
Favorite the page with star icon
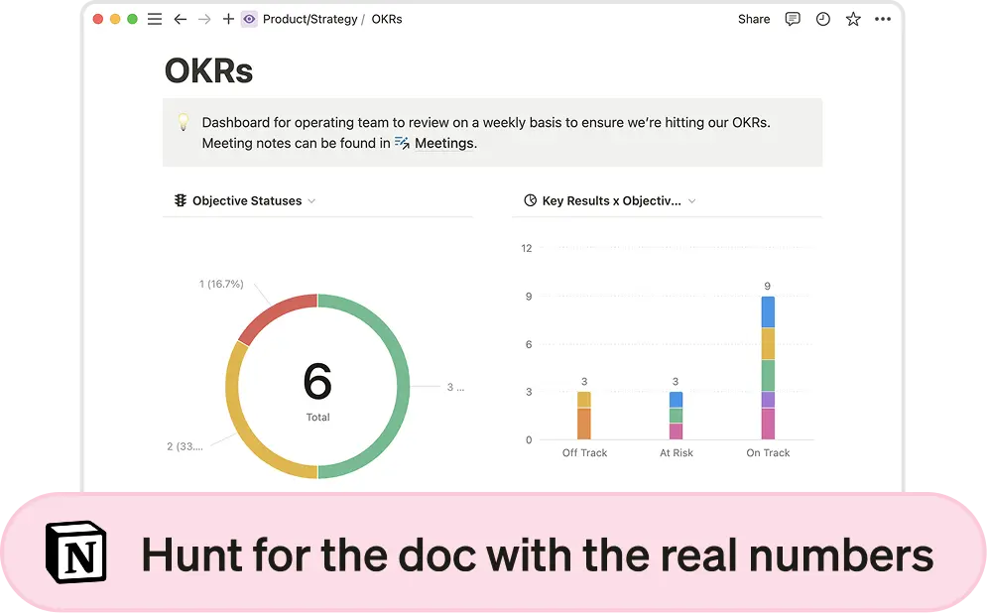(853, 19)
